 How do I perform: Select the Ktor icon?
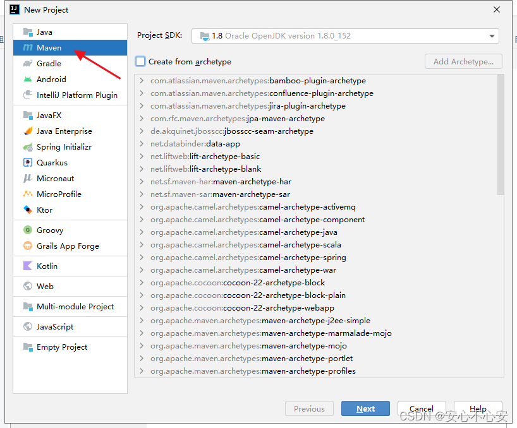pos(28,210)
